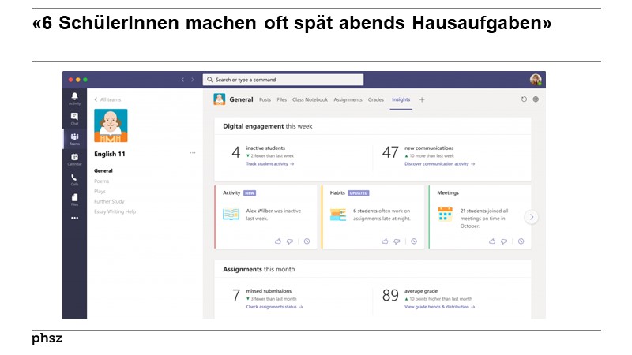
Task: Click the globe icon near refresh
Action: [x=536, y=99]
